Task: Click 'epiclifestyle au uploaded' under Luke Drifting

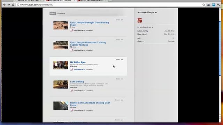Action: [x=83, y=91]
